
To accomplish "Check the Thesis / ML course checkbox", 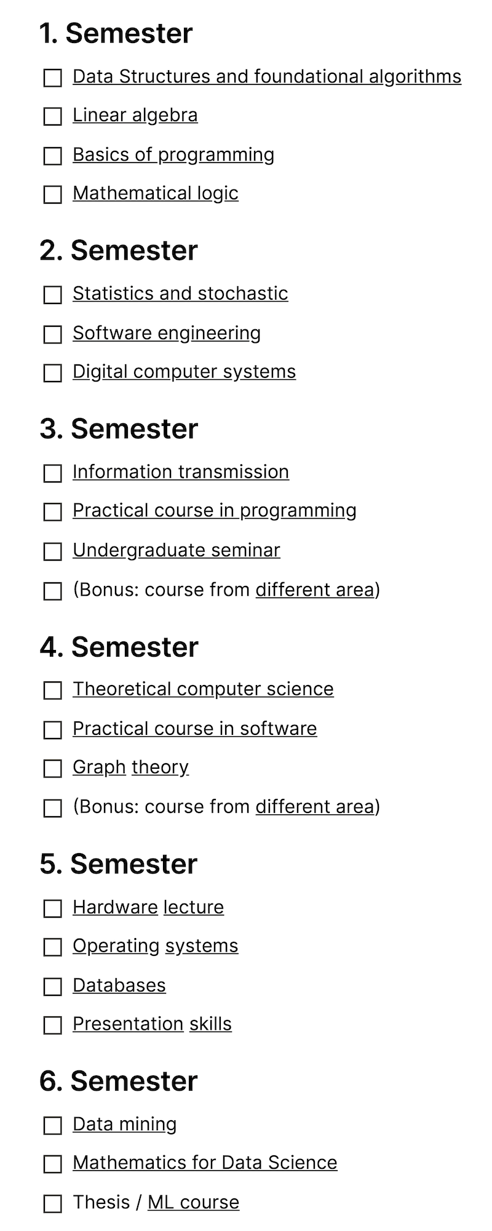I will tap(53, 1204).
